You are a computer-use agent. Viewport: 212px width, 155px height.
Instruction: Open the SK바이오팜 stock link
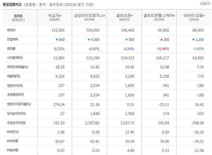pyautogui.click(x=193, y=16)
